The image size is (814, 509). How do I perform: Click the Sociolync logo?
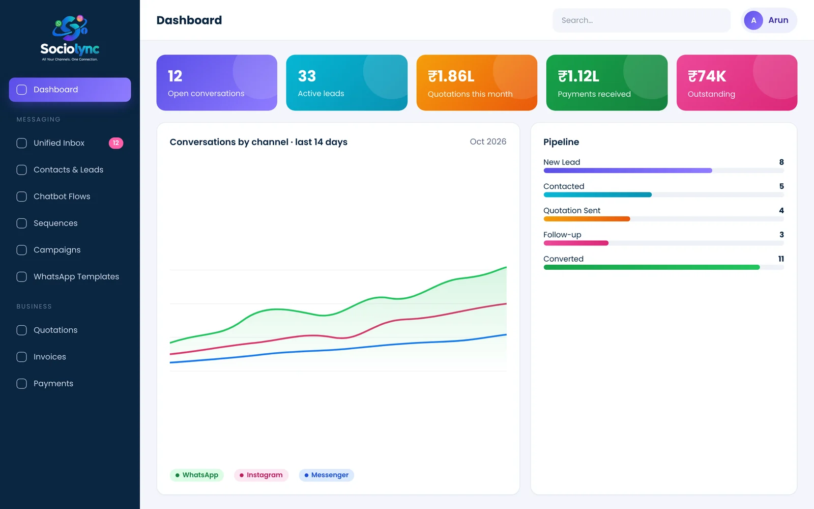pos(70,38)
